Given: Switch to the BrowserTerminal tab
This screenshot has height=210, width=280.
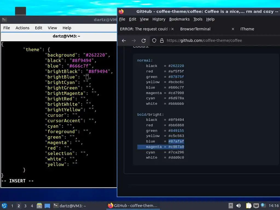Looking at the screenshot, I should pyautogui.click(x=195, y=29).
